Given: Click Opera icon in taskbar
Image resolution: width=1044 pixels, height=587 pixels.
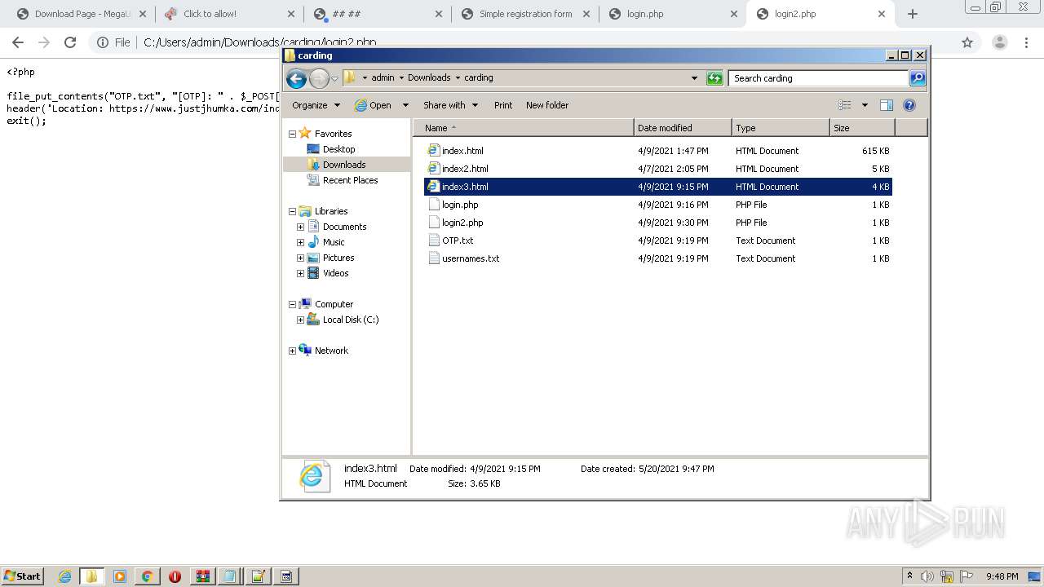Looking at the screenshot, I should pos(175,576).
